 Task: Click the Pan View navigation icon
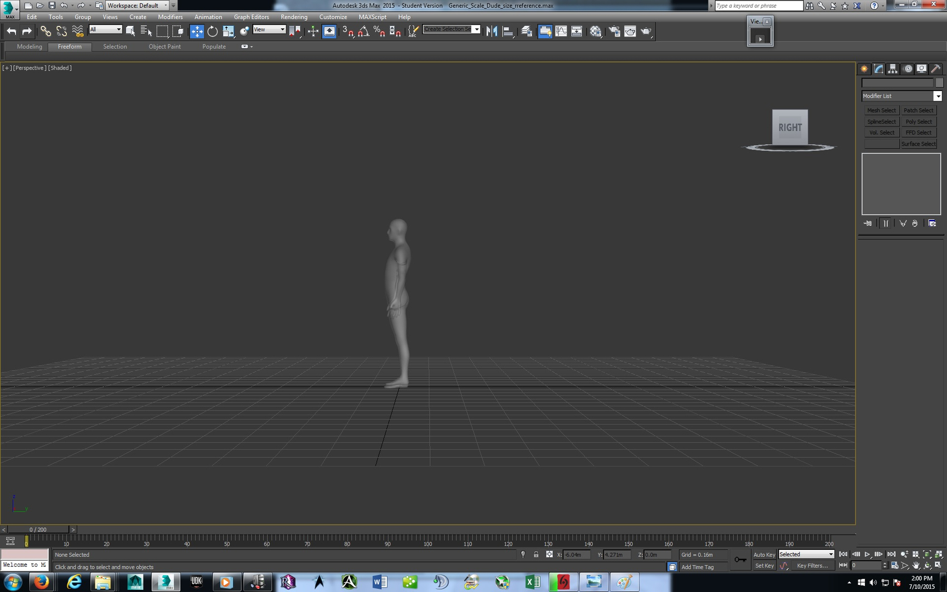point(916,565)
